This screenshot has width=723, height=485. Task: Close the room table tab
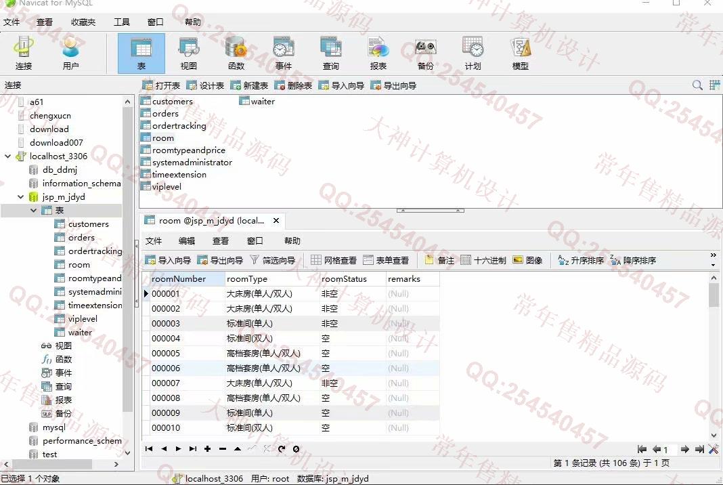[276, 221]
